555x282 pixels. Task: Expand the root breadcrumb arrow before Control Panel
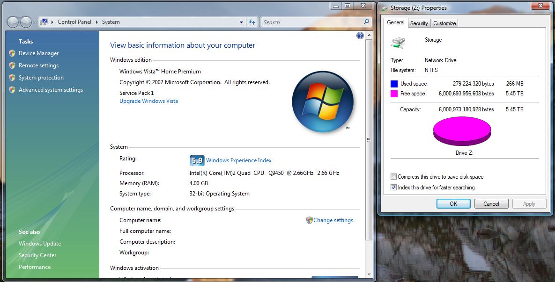(x=52, y=22)
